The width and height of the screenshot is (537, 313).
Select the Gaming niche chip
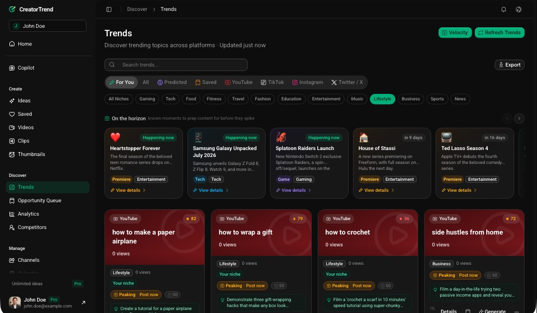click(147, 99)
